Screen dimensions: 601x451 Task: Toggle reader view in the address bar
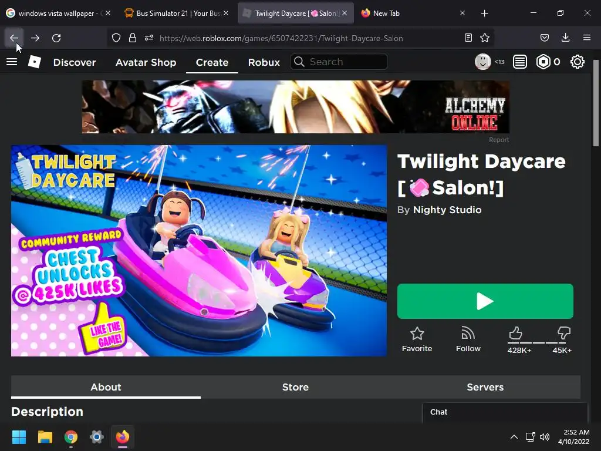[468, 38]
